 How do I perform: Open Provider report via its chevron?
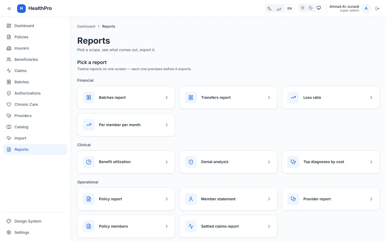(371, 199)
